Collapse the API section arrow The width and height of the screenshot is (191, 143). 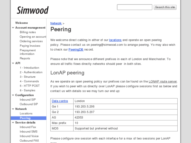(x=13, y=63)
